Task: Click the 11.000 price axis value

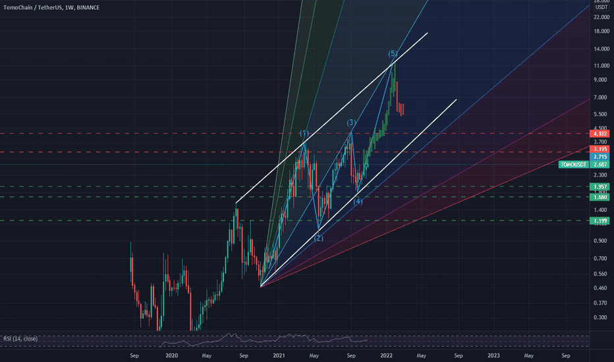Action: tap(601, 66)
